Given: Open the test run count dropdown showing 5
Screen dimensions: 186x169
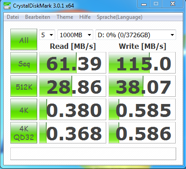Looking at the screenshot, I should pos(47,35).
